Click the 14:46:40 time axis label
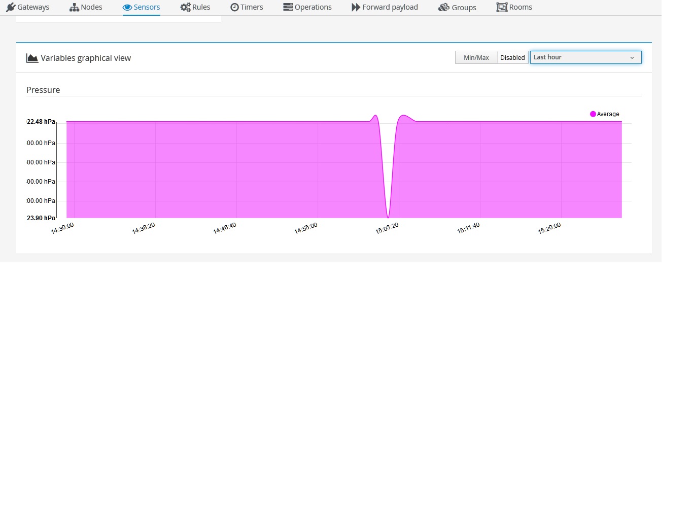The height and width of the screenshot is (519, 692). click(x=225, y=228)
